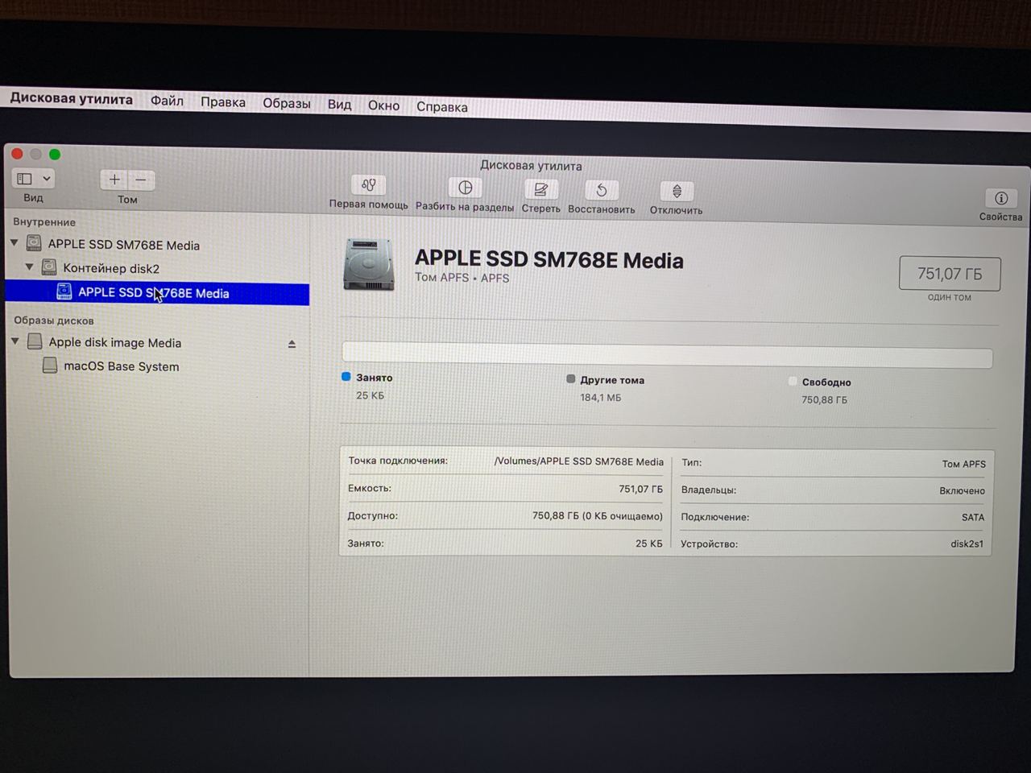Click the Устройство label

pos(709,544)
